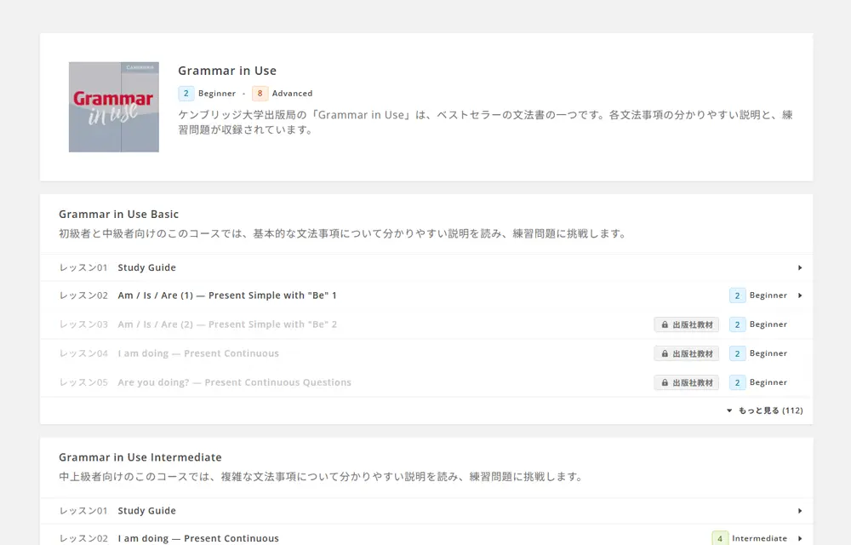
Task: Click the Grammar in Use book cover thumbnail
Action: (x=113, y=107)
